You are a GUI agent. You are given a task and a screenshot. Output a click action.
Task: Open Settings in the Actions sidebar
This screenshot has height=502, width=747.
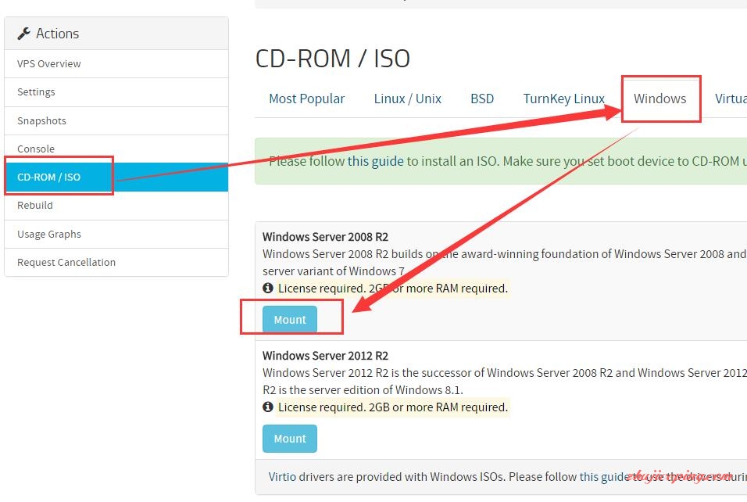(x=116, y=92)
